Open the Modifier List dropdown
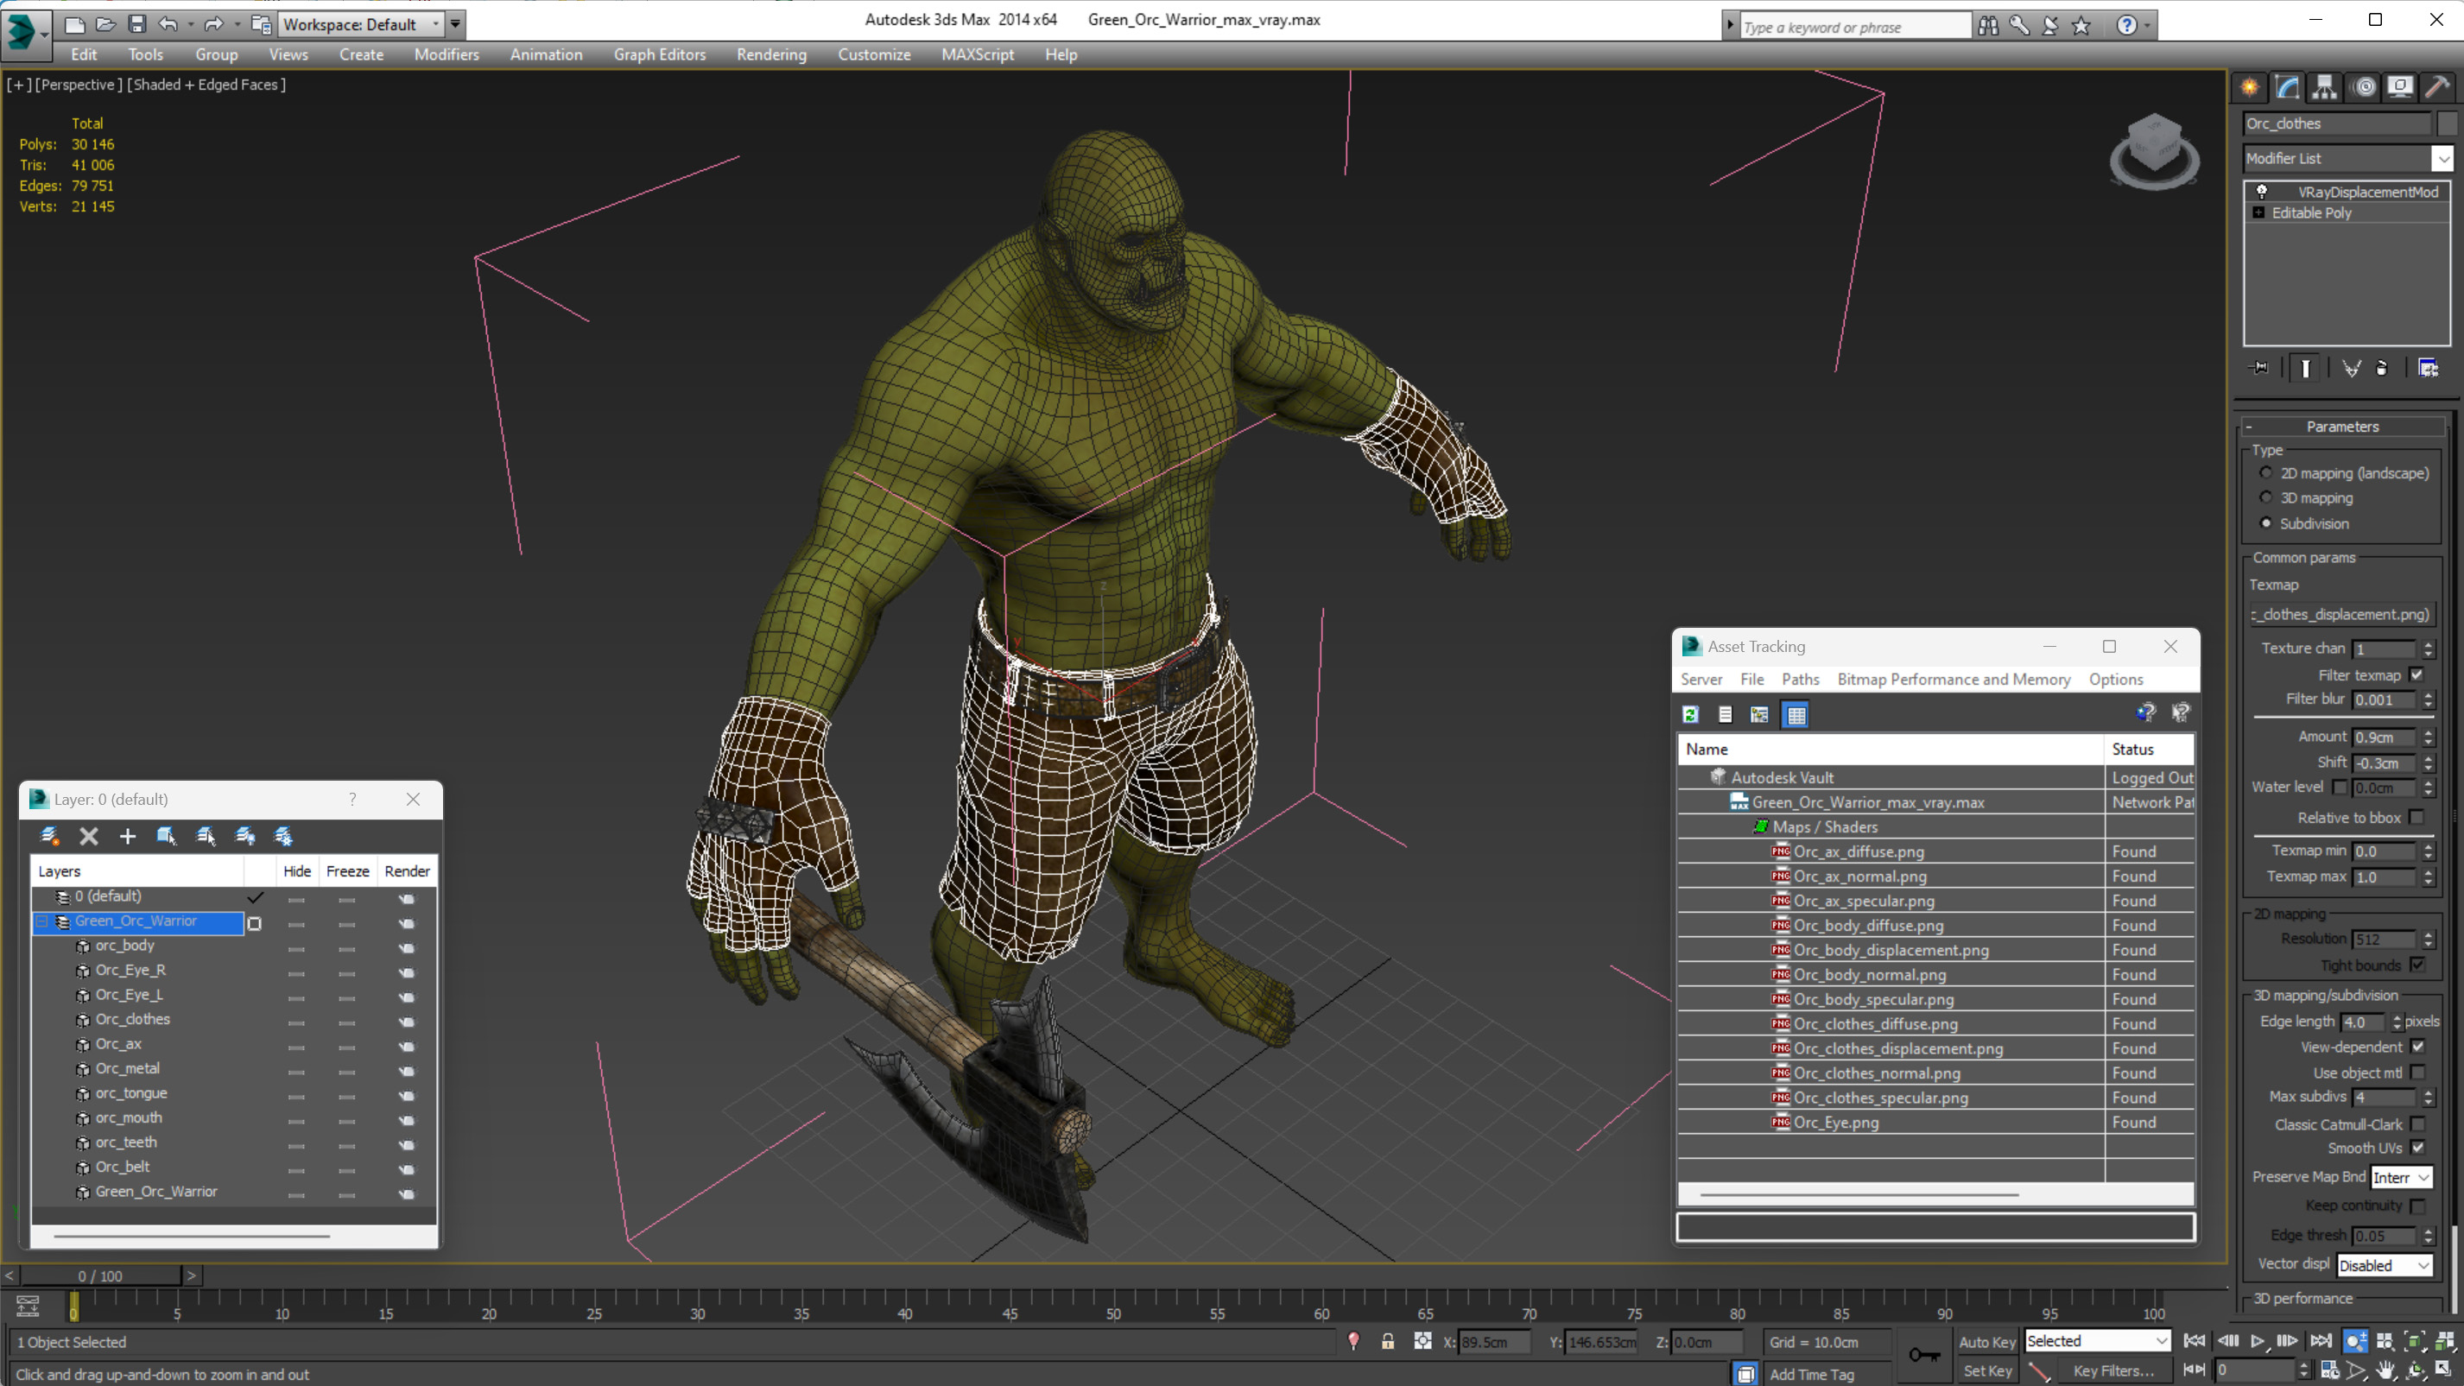 tap(2442, 159)
